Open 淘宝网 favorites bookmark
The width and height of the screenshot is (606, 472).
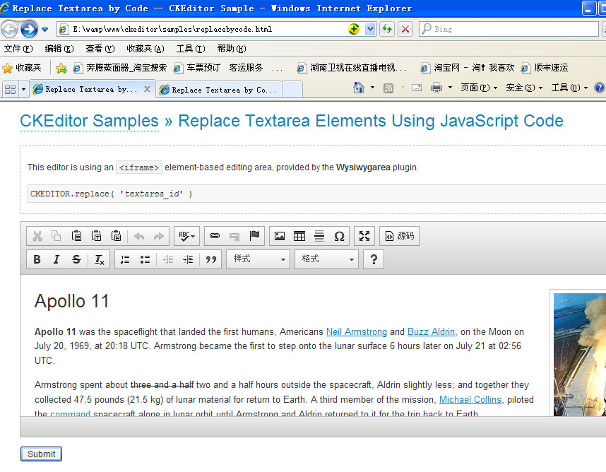[x=468, y=68]
